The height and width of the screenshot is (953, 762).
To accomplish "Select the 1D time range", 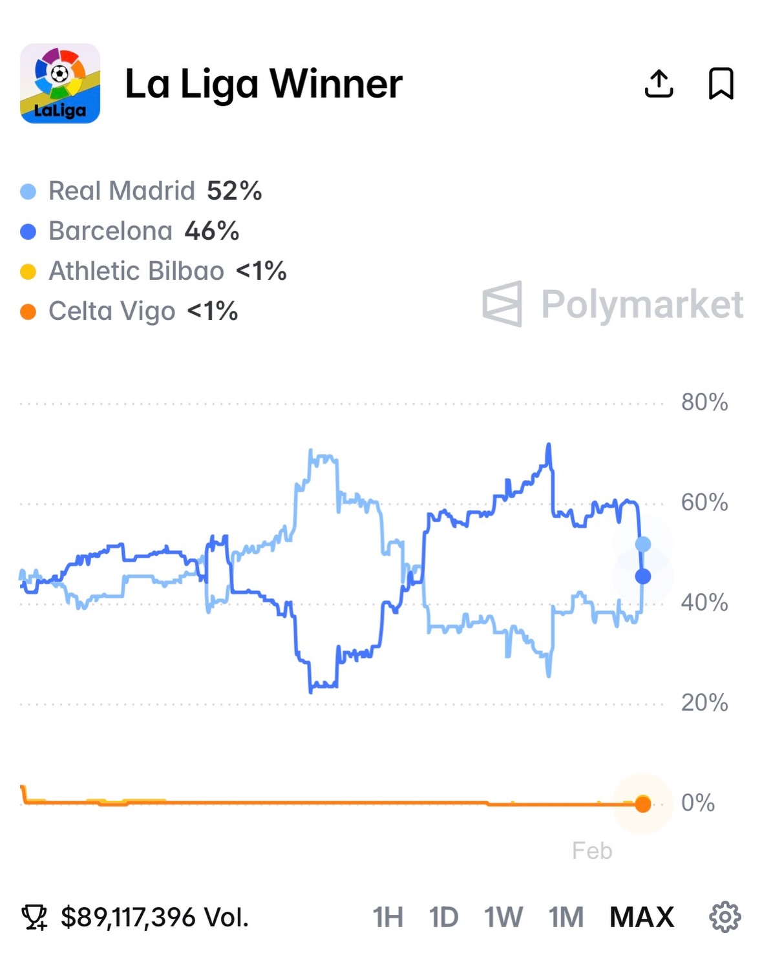I will pyautogui.click(x=443, y=917).
